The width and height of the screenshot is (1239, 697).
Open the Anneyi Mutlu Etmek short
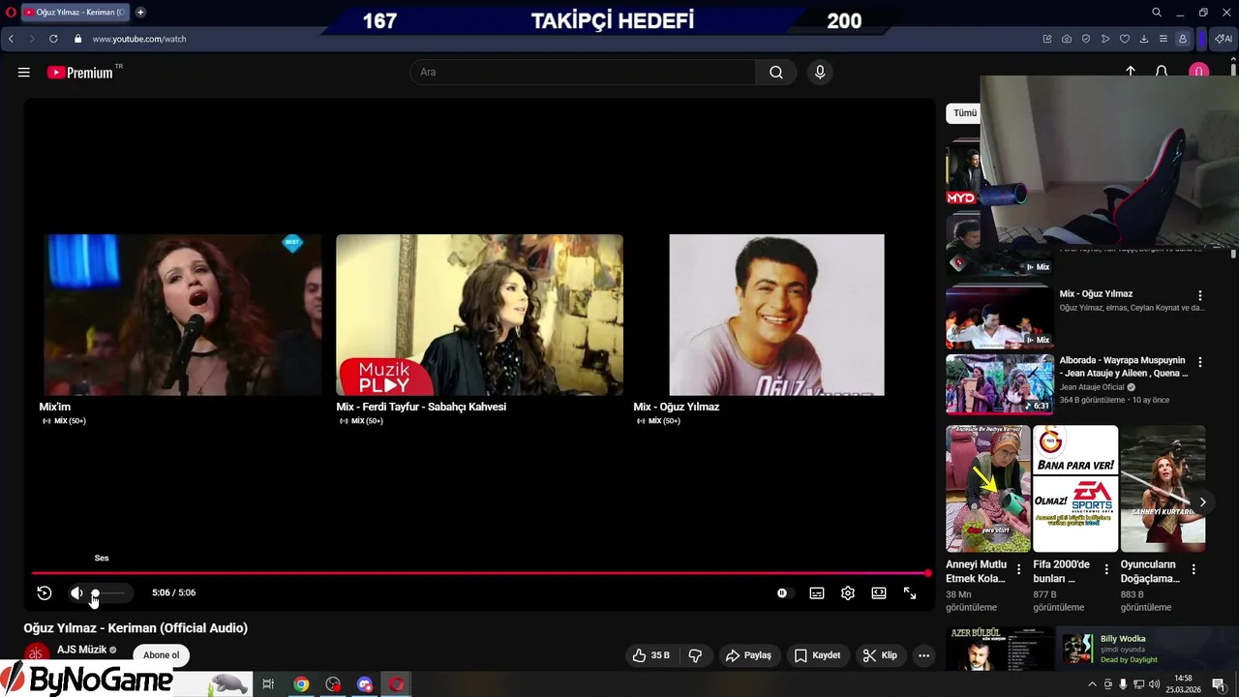(988, 489)
